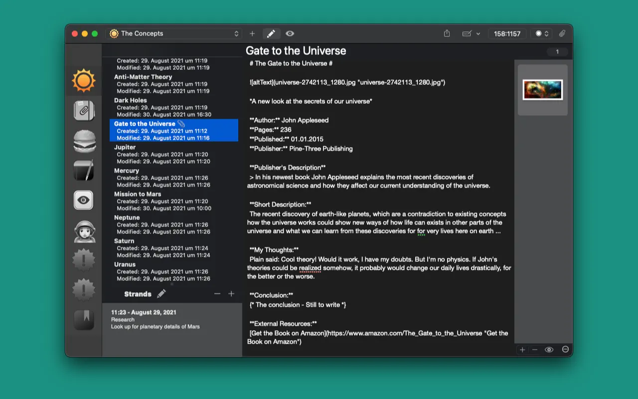Open the astronaut notebook icon
Viewport: 638px width, 399px height.
pyautogui.click(x=83, y=230)
